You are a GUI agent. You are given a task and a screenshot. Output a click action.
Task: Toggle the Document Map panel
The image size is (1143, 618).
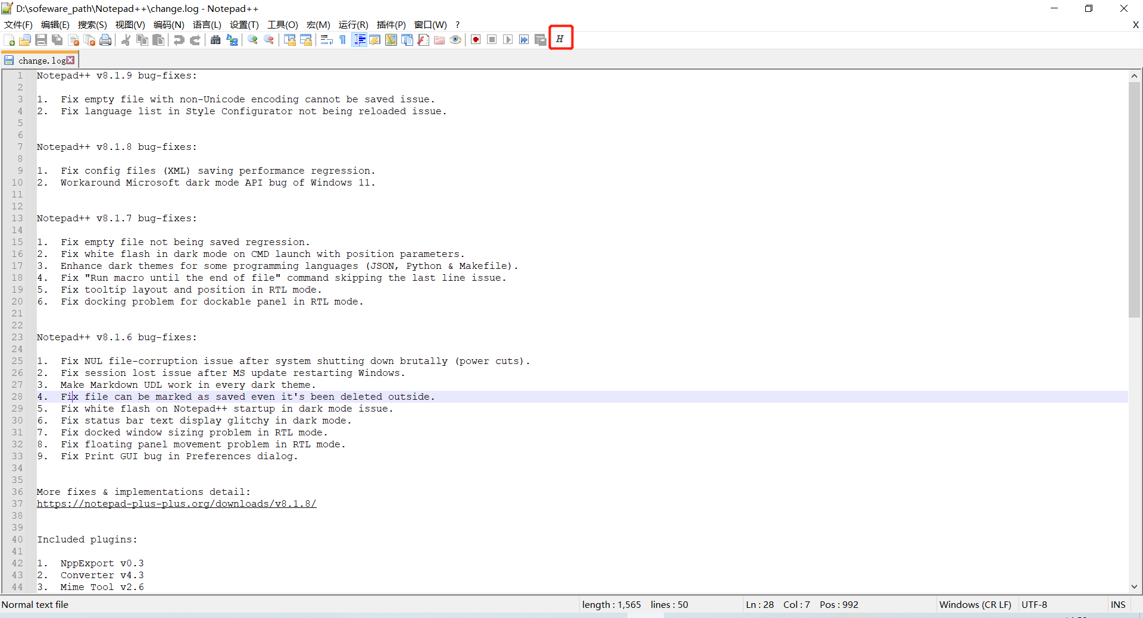coord(391,40)
